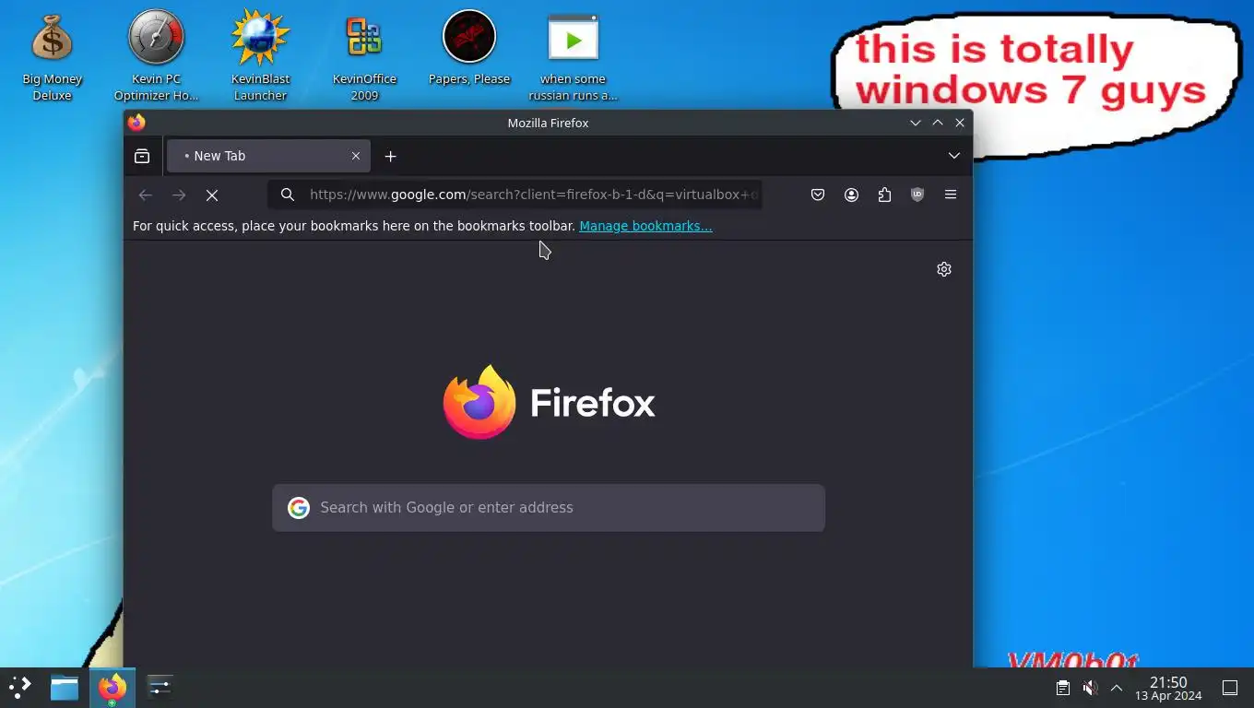Select the New Tab tab
The image size is (1254, 708).
tap(268, 157)
